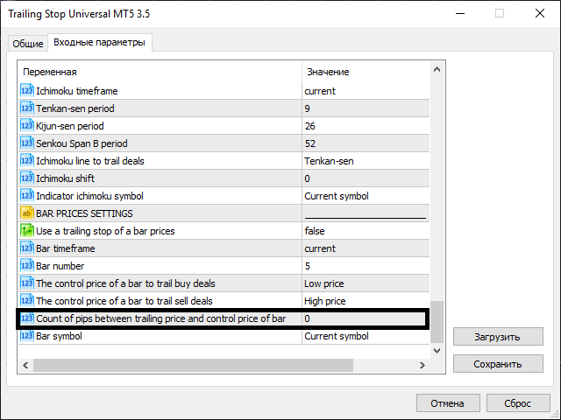Close the Trailing Stop Universal MT5 dialog
The width and height of the screenshot is (561, 420).
[540, 14]
